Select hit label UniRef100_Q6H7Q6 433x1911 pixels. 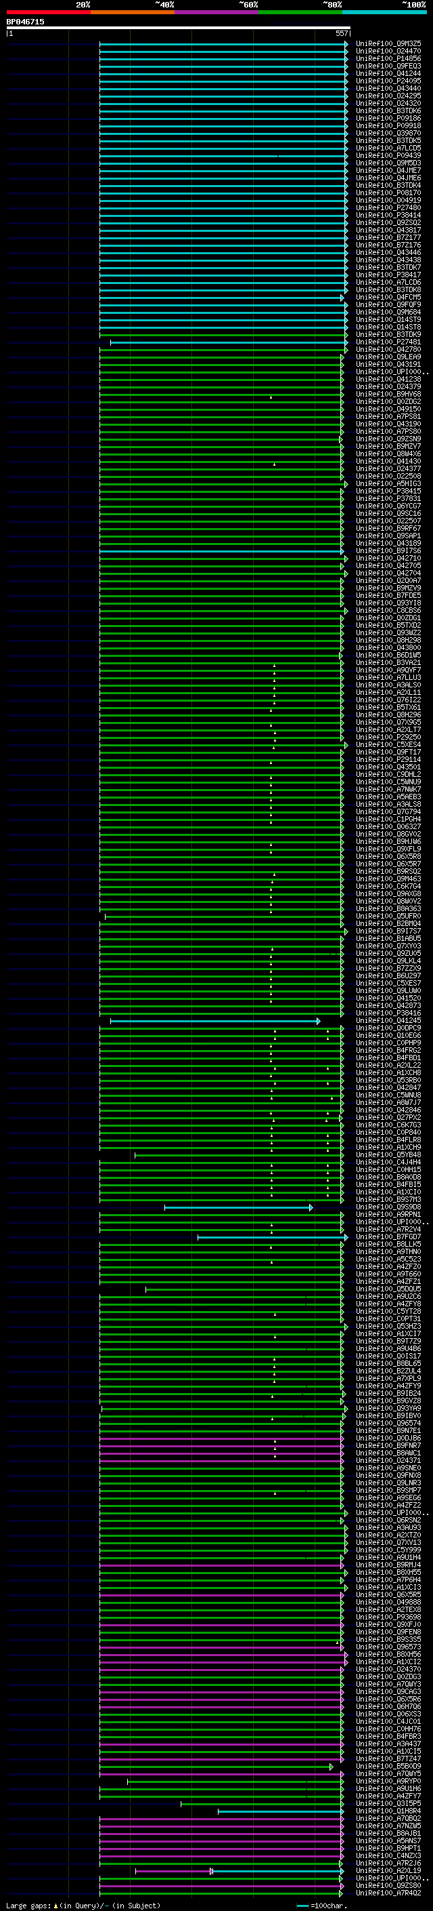pyautogui.click(x=388, y=1706)
